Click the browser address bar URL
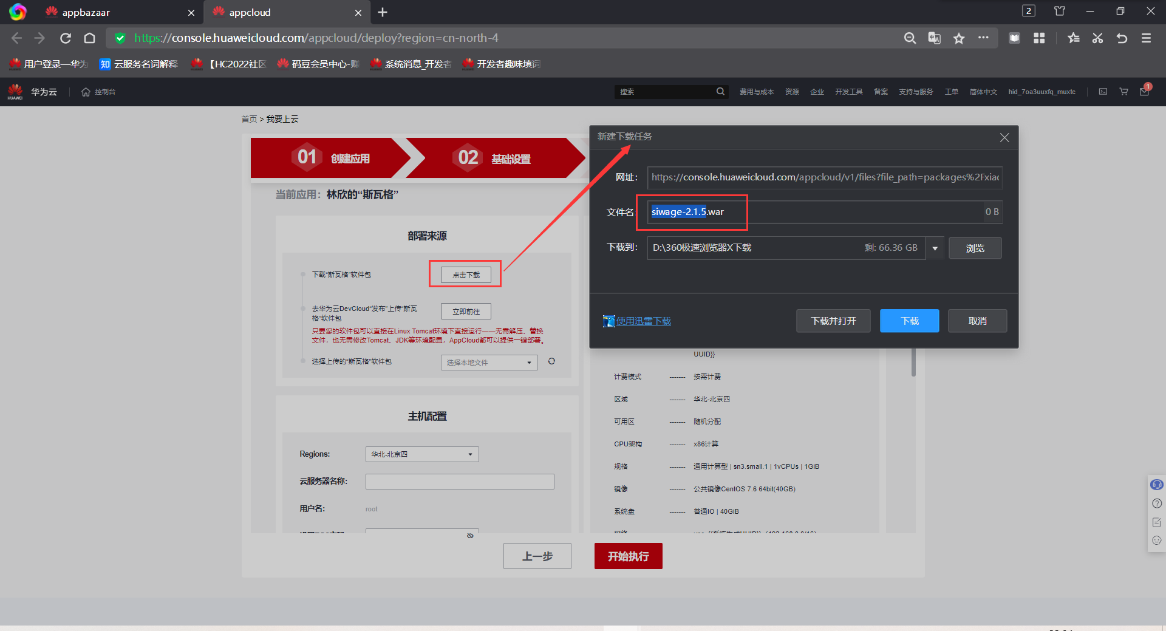This screenshot has width=1166, height=631. point(316,38)
